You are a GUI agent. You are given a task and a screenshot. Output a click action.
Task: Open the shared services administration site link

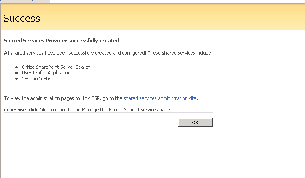click(x=160, y=98)
